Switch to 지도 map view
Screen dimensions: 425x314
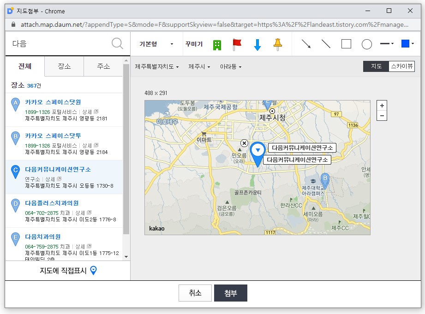[x=376, y=66]
